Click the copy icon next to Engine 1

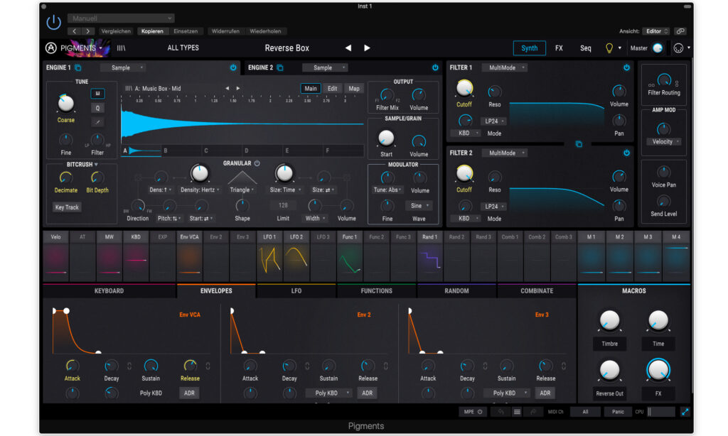(78, 67)
